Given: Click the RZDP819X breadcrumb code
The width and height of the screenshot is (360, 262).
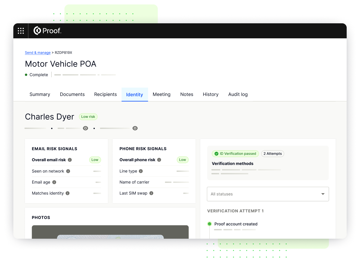Looking at the screenshot, I should tap(63, 52).
